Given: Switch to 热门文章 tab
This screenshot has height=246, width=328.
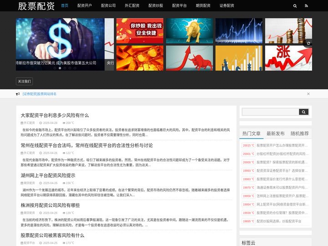Looking at the screenshot, I should (x=251, y=133).
